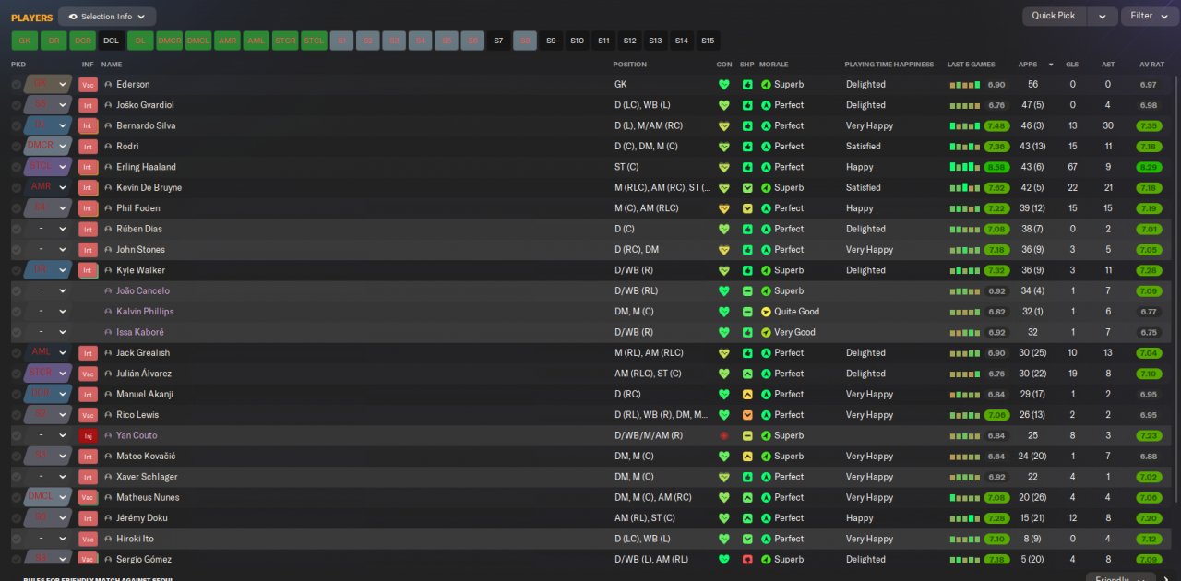
Task: Toggle the picked checkmark for Xaver Schlager
Action: tap(17, 477)
